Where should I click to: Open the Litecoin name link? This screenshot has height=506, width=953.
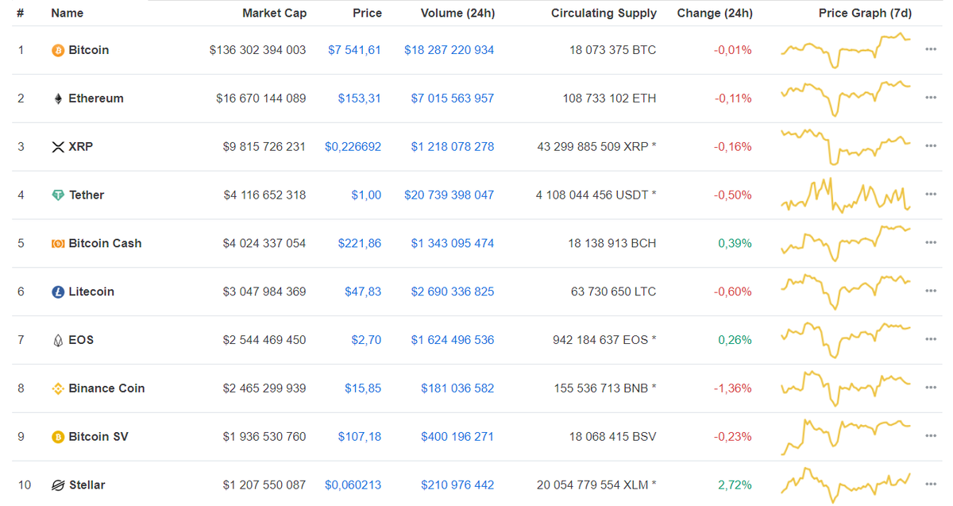(91, 292)
